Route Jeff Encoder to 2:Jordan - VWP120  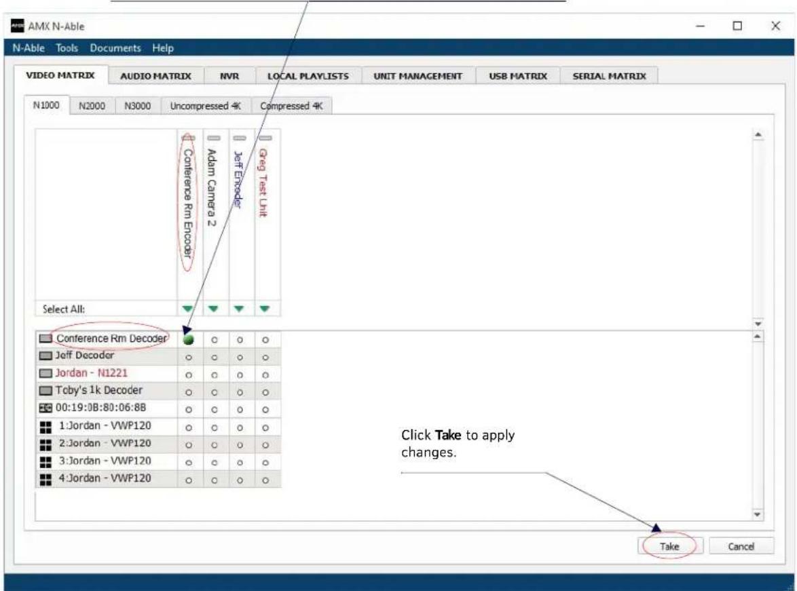[240, 445]
